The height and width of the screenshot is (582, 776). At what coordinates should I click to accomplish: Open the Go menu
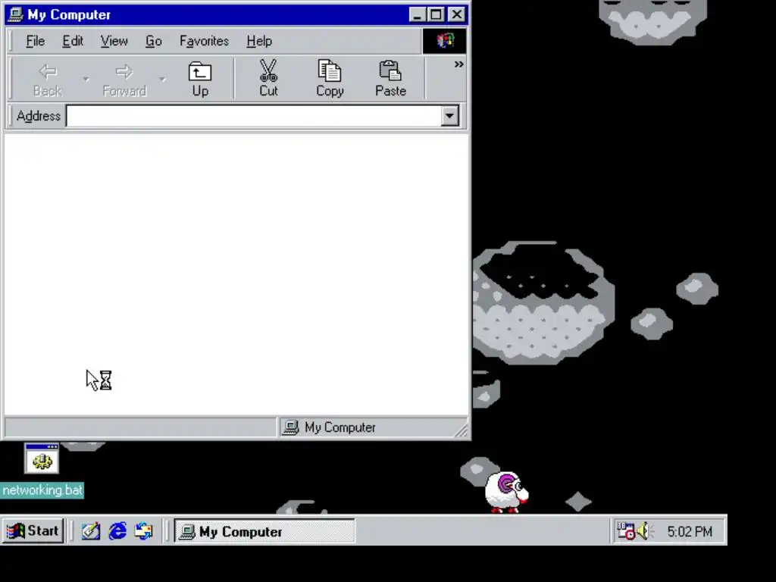[x=153, y=41]
